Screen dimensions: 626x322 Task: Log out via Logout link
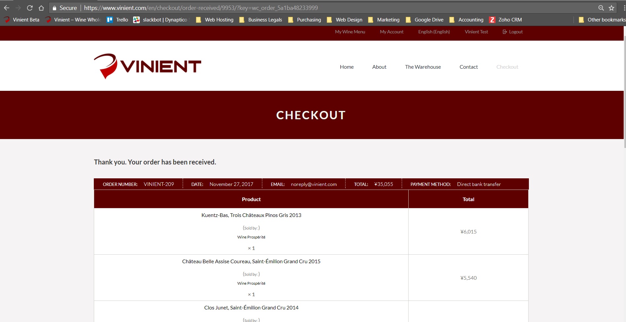tap(513, 32)
